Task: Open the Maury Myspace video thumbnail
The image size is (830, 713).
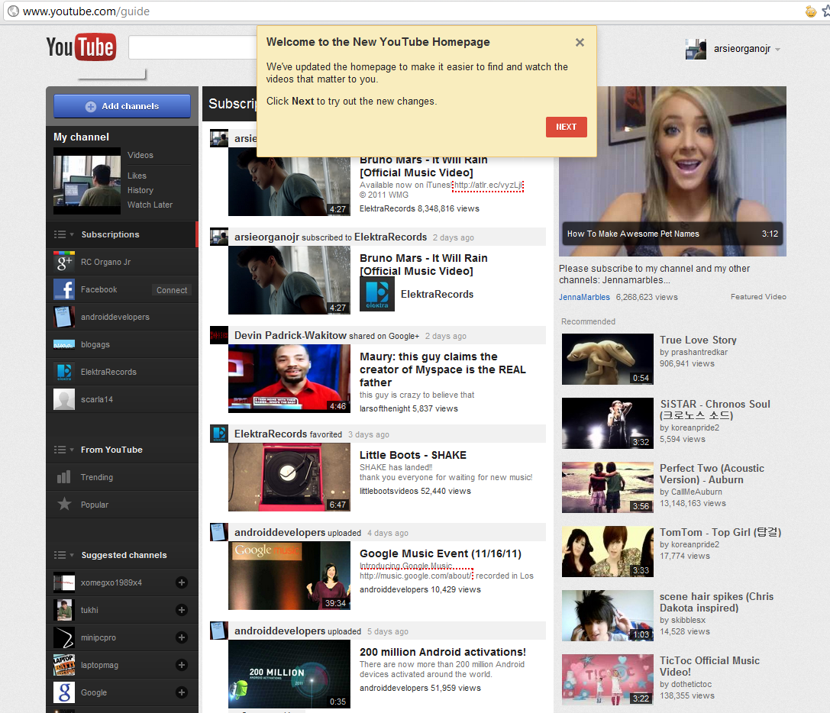Action: click(x=289, y=378)
